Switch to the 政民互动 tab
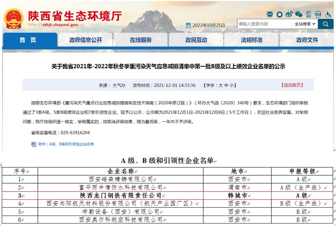This screenshot has width=336, height=226. coord(196,40)
